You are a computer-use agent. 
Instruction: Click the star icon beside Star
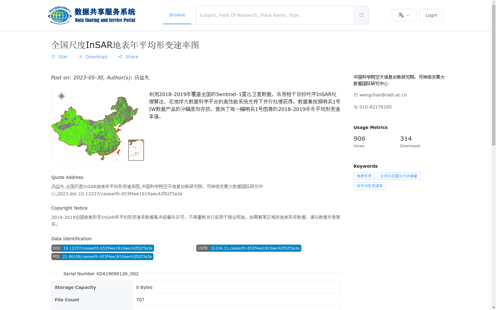(53, 56)
